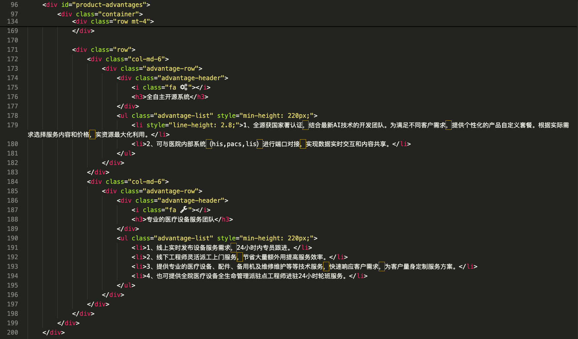
Task: Click the list item text on line 194
Action: click(251, 276)
